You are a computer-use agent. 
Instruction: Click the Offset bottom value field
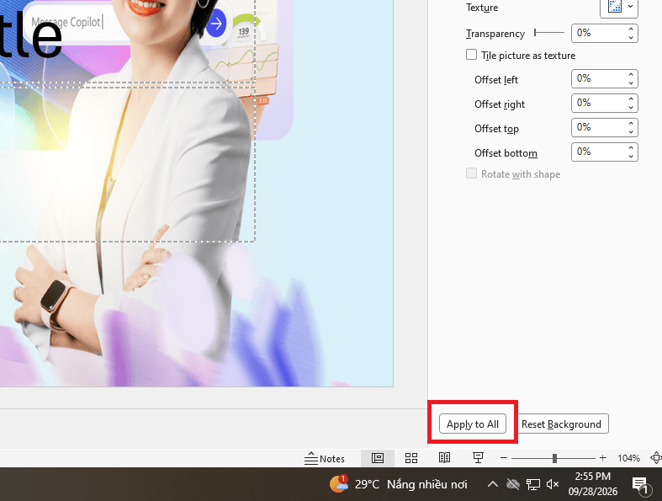(x=598, y=152)
